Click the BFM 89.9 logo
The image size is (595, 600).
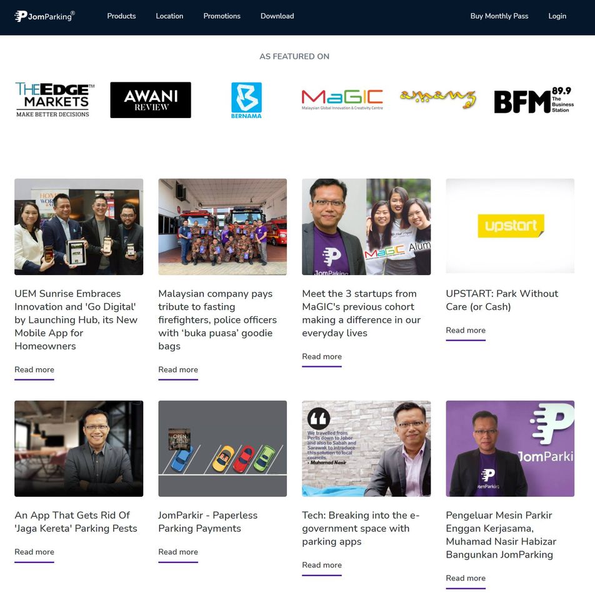(x=533, y=100)
